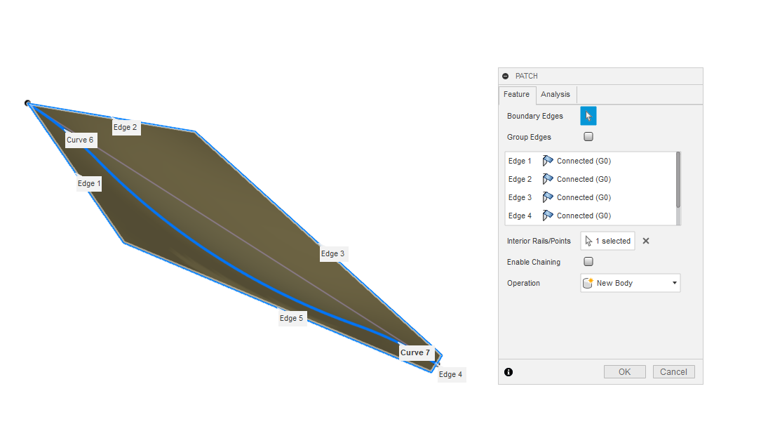This screenshot has height=443, width=761.
Task: Select the Curve 7 label in the viewport
Action: coord(416,352)
